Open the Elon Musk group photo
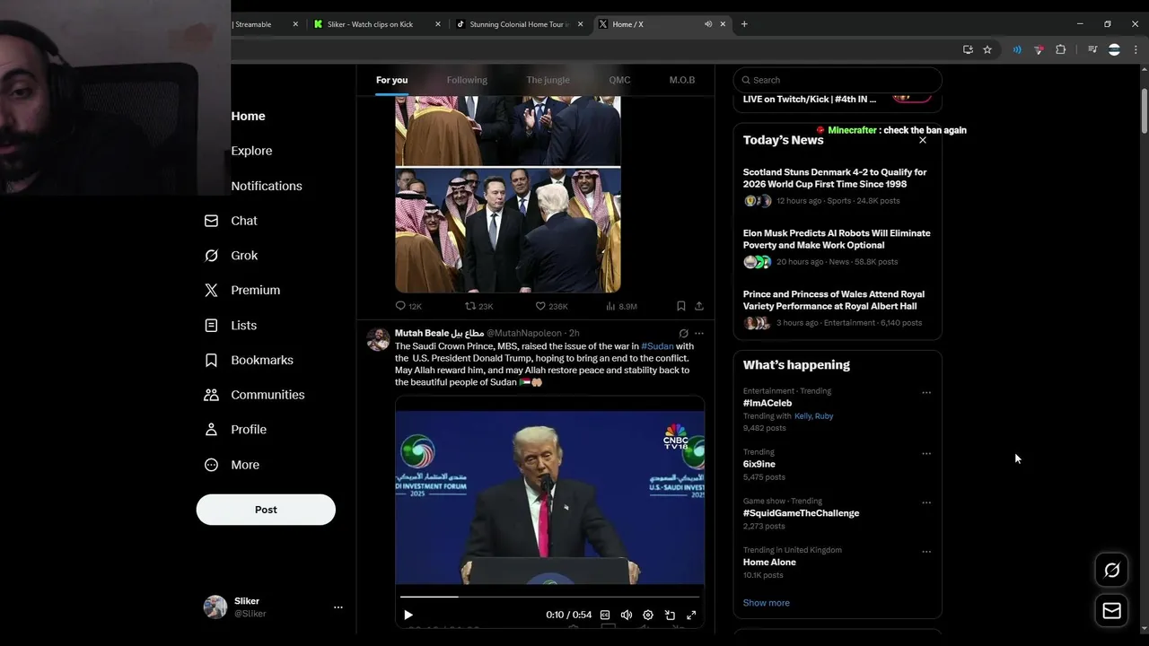 click(x=508, y=231)
